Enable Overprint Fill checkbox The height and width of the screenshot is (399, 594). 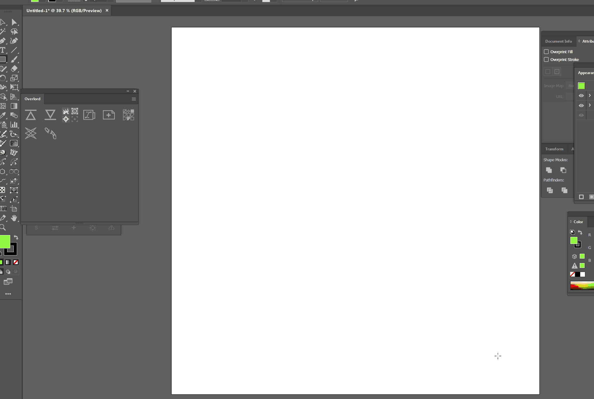546,52
